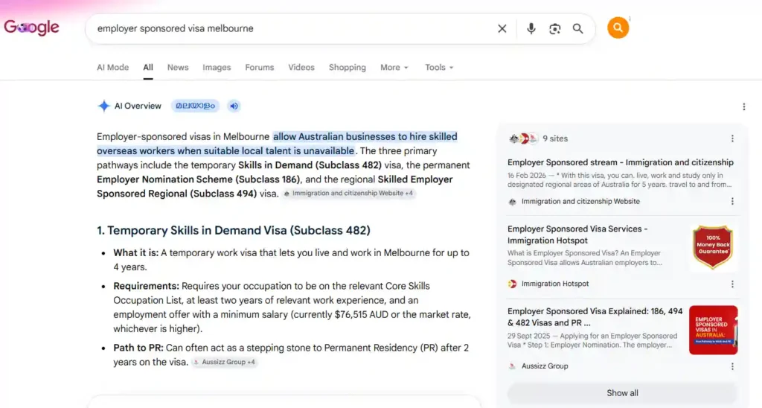Open options for Immigration and citizenship Website source
The image size is (762, 408).
point(732,201)
